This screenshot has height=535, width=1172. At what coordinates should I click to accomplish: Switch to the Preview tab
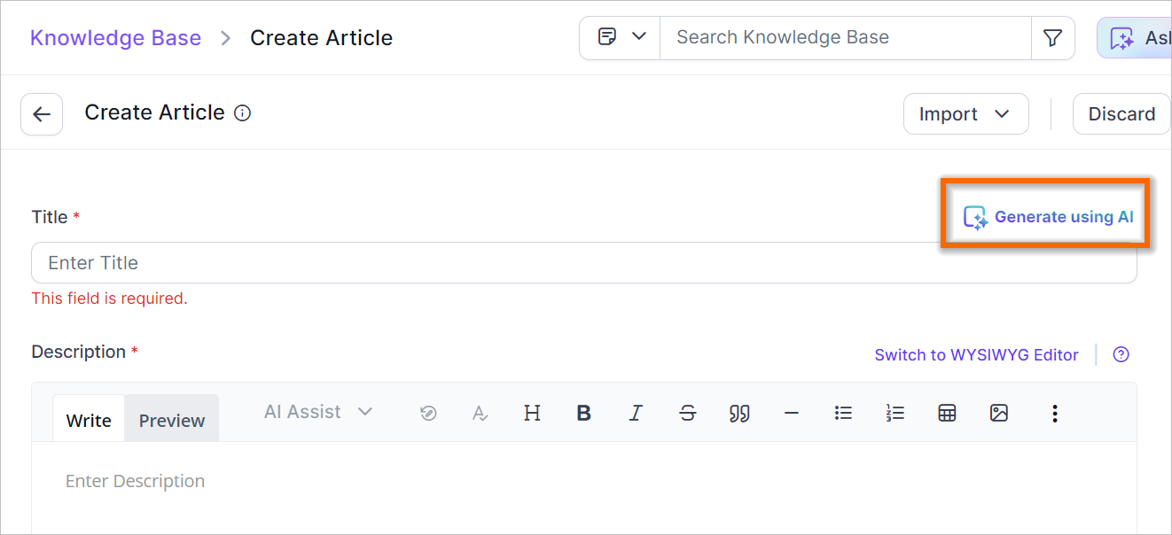(172, 420)
